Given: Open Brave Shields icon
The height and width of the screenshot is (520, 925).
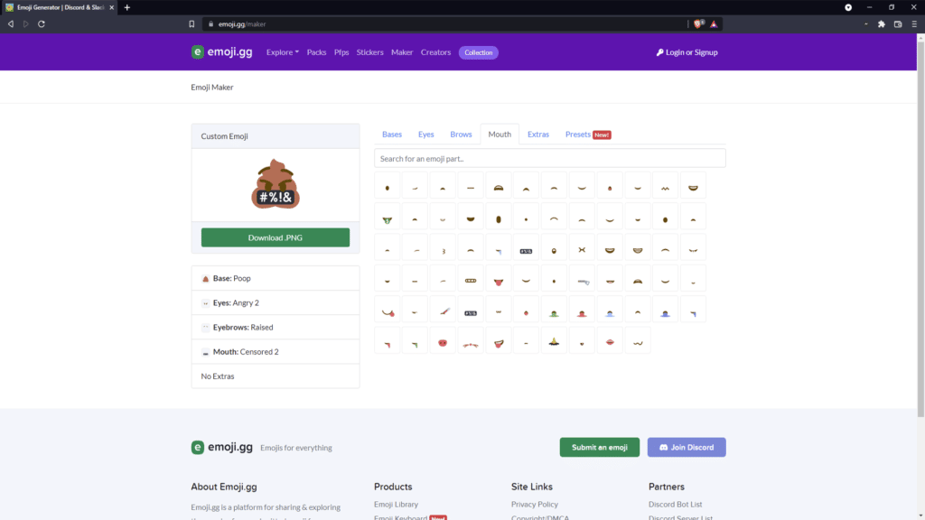Looking at the screenshot, I should 698,24.
